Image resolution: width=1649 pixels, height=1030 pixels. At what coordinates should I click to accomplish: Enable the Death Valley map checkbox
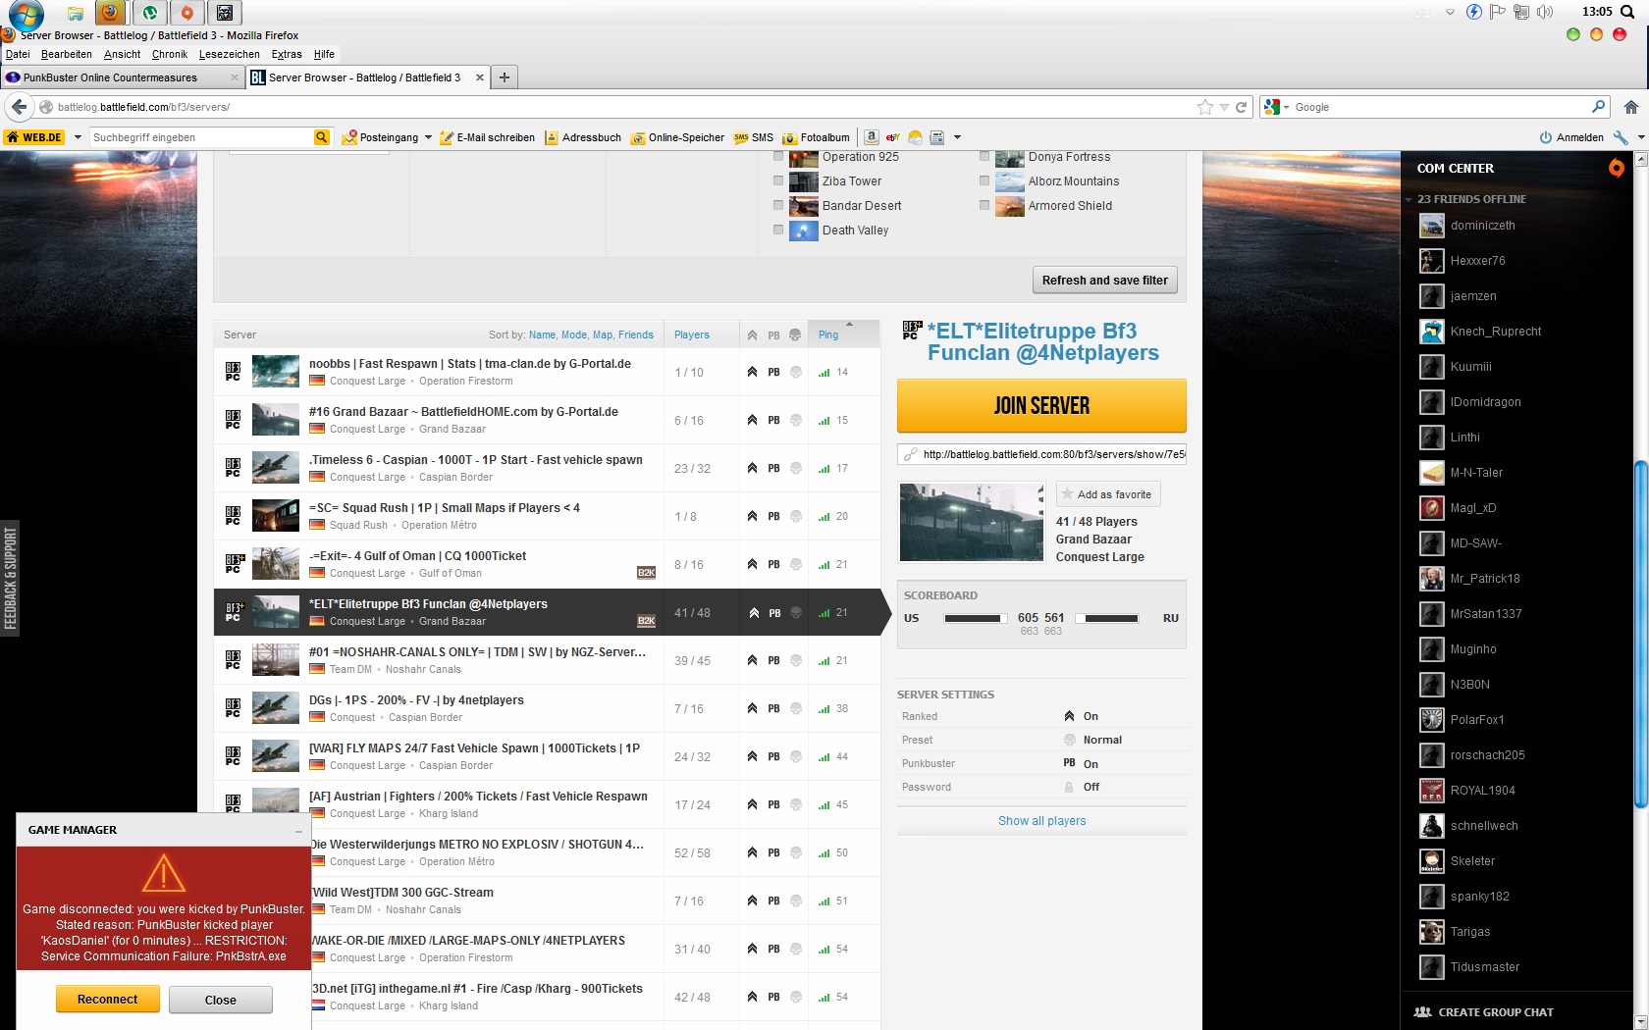point(778,231)
